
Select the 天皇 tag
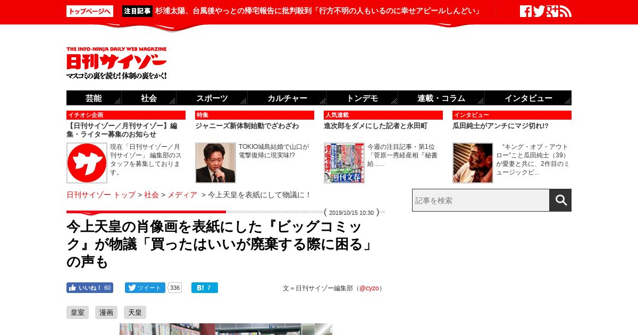click(135, 313)
